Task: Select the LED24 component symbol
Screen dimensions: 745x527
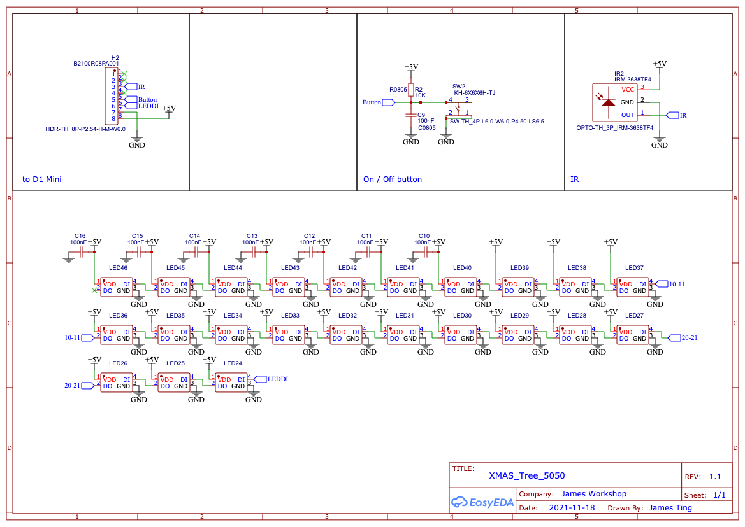Action: [x=231, y=382]
